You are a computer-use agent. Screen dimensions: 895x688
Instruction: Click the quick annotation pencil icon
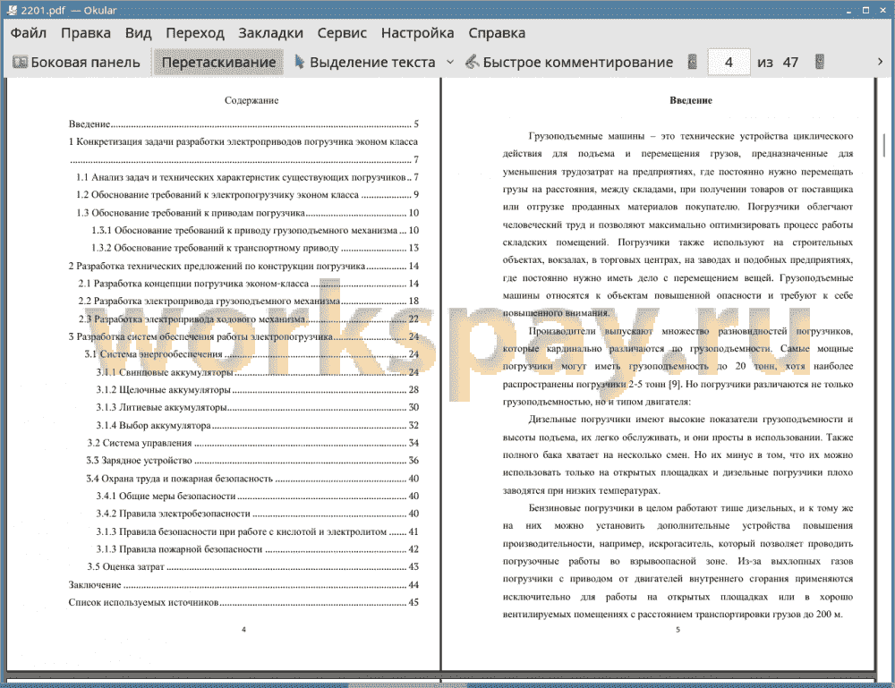click(472, 62)
